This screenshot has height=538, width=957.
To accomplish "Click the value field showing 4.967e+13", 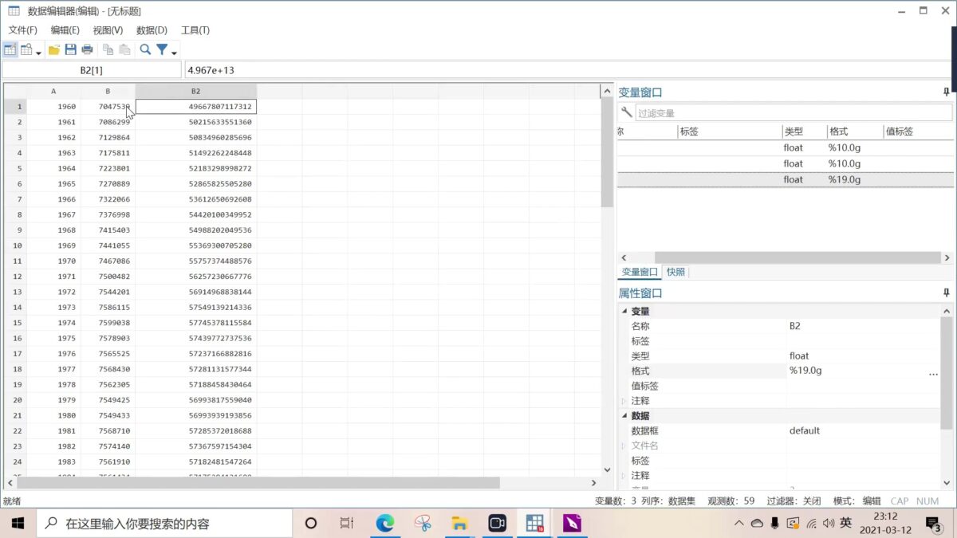I will [x=569, y=70].
